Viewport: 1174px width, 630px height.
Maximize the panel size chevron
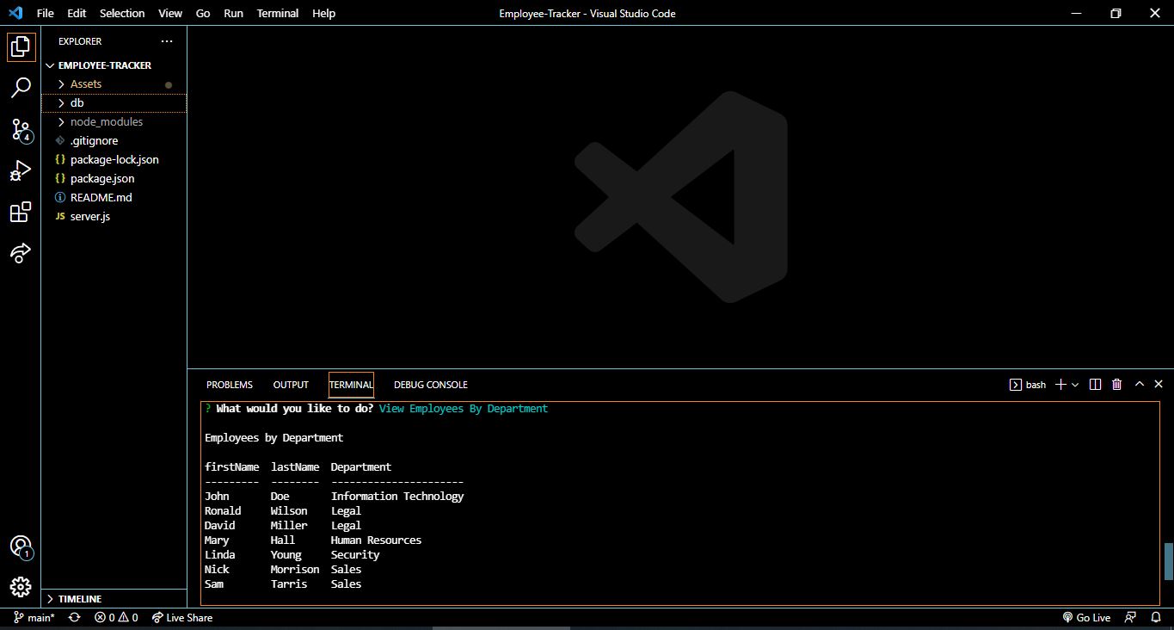tap(1140, 385)
